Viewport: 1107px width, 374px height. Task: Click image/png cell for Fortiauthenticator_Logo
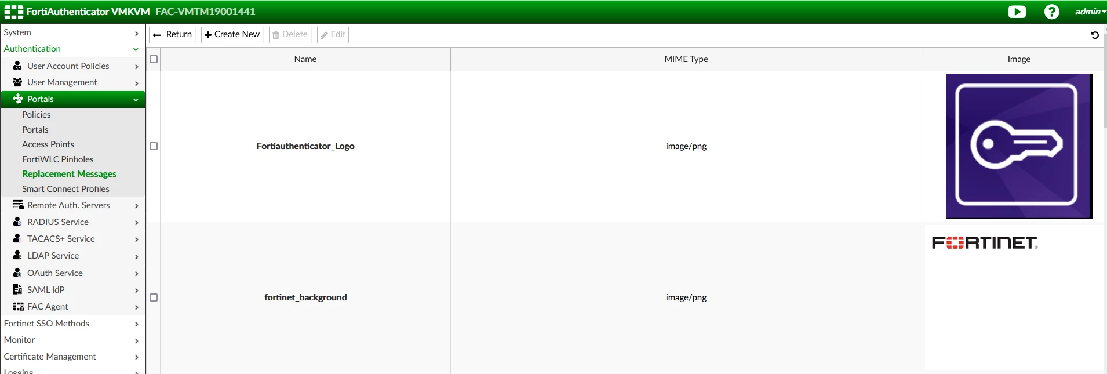tap(686, 146)
